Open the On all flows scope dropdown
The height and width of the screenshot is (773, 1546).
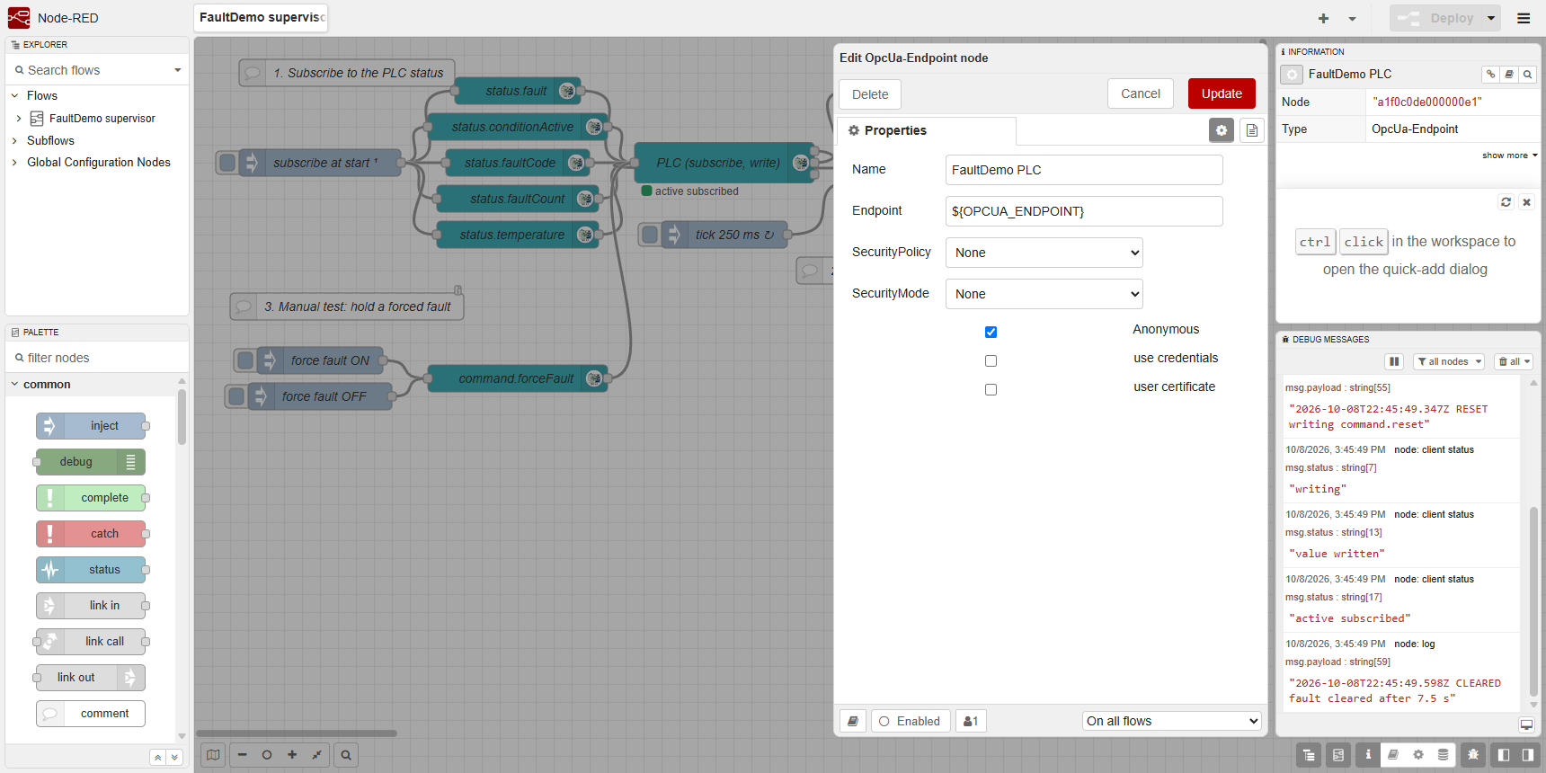pos(1172,721)
